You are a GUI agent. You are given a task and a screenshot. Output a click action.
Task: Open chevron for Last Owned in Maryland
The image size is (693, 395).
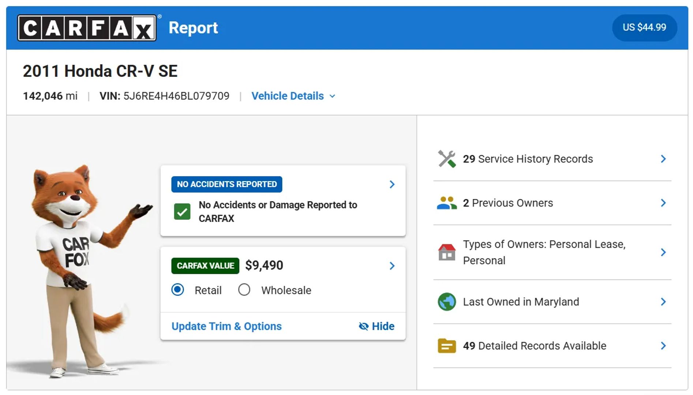click(x=663, y=302)
